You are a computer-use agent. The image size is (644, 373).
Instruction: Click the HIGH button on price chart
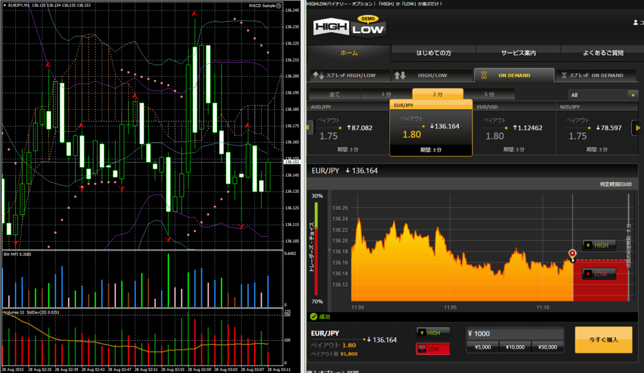click(x=599, y=245)
